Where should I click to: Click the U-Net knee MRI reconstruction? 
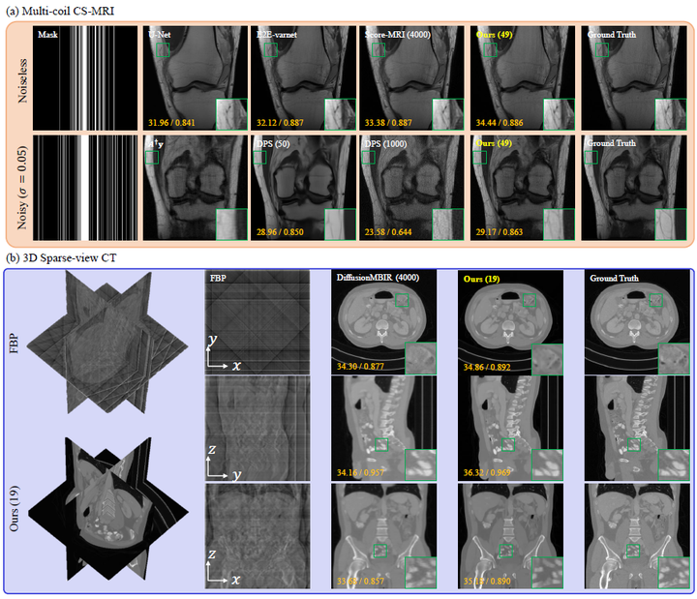pyautogui.click(x=194, y=77)
